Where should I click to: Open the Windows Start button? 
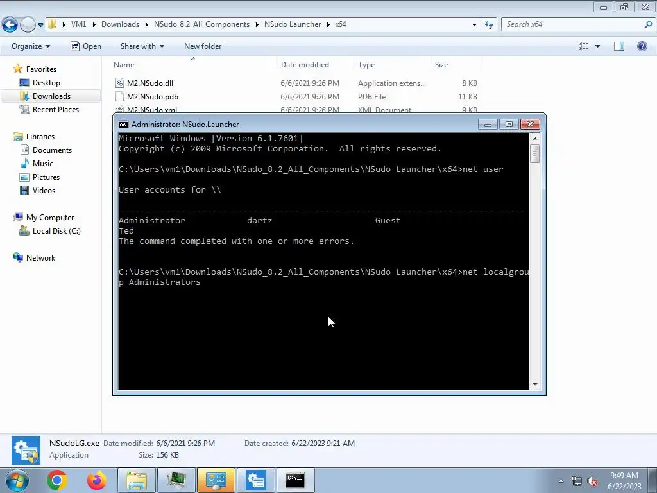coord(17,480)
